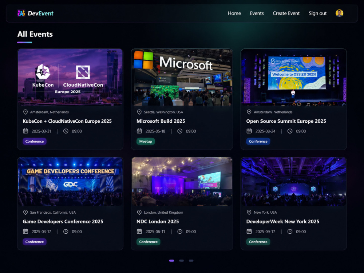Click the 'All Events' heading
The image size is (364, 273).
point(35,34)
